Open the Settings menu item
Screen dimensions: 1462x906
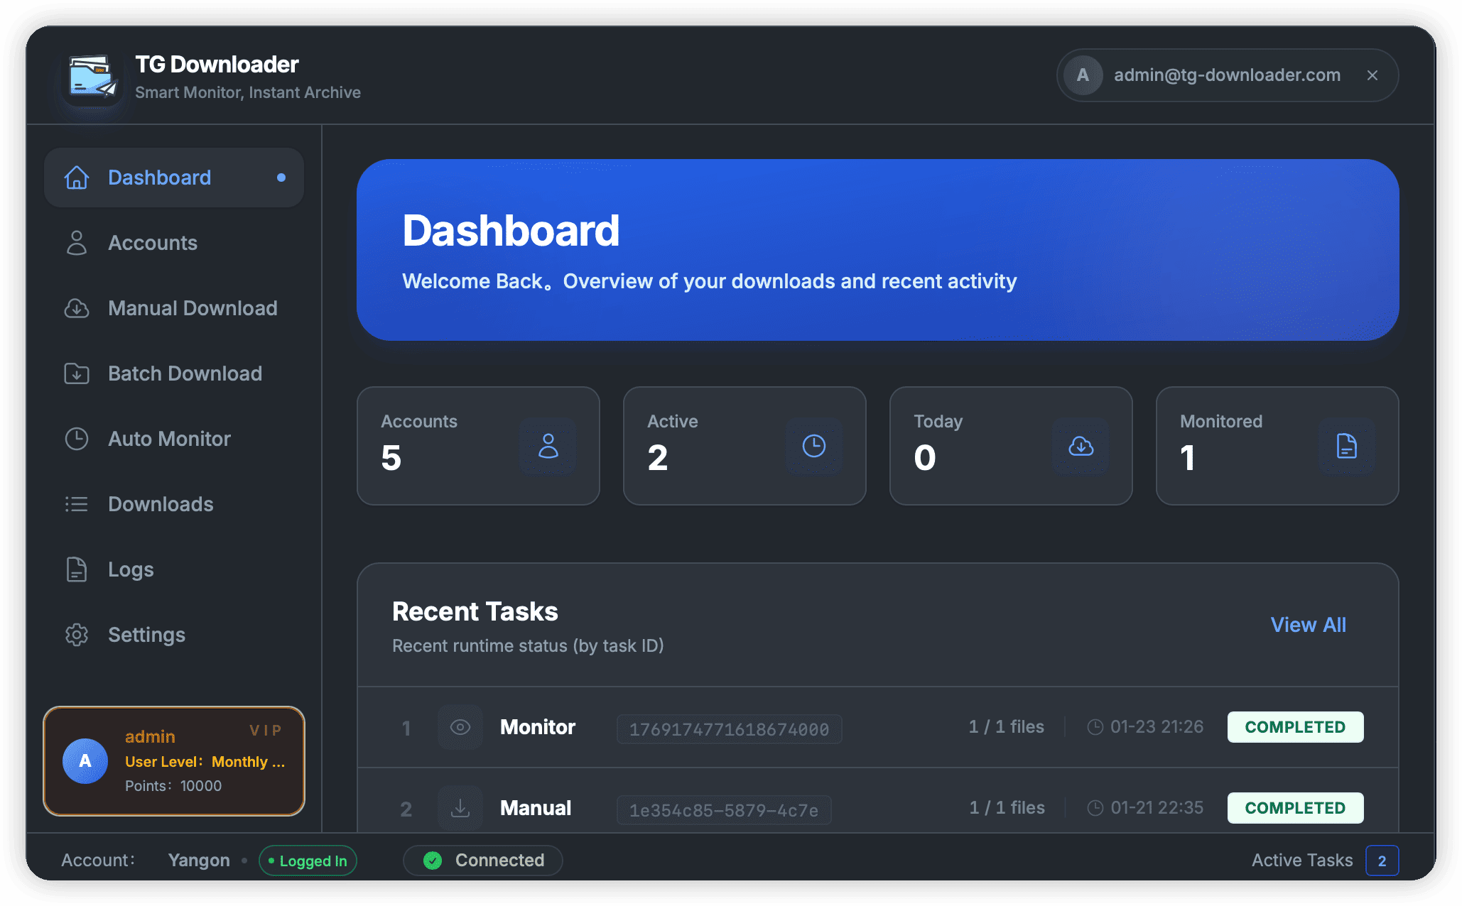click(146, 635)
